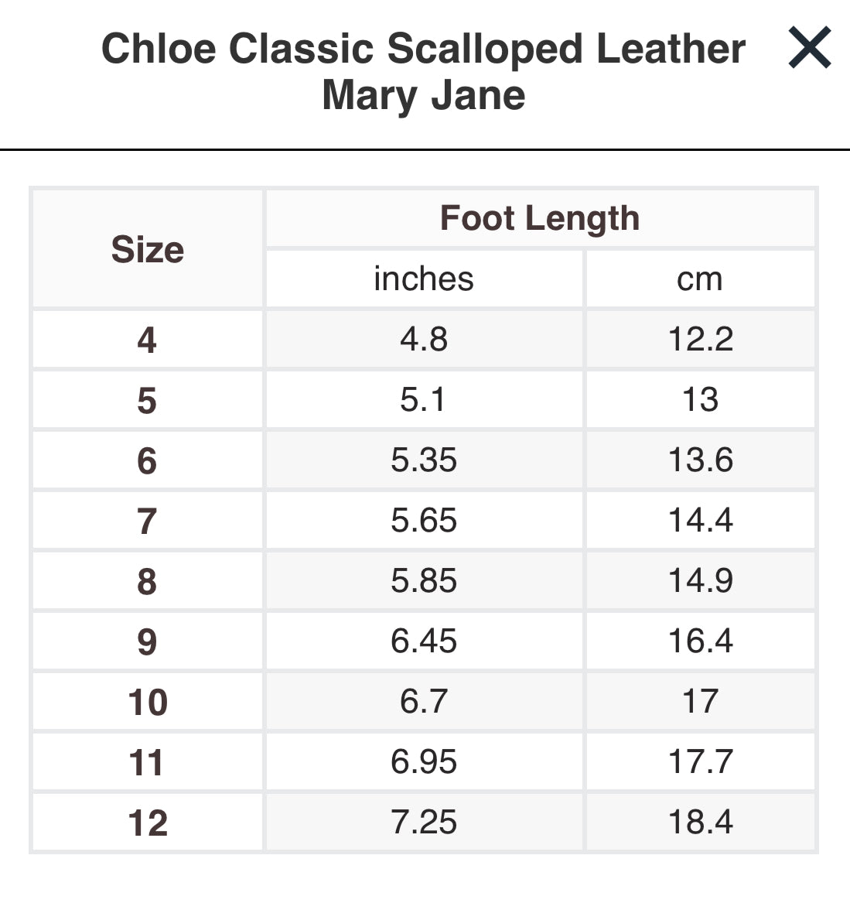Select the 6.45 inches value
Image resolution: width=850 pixels, height=910 pixels.
tap(424, 641)
